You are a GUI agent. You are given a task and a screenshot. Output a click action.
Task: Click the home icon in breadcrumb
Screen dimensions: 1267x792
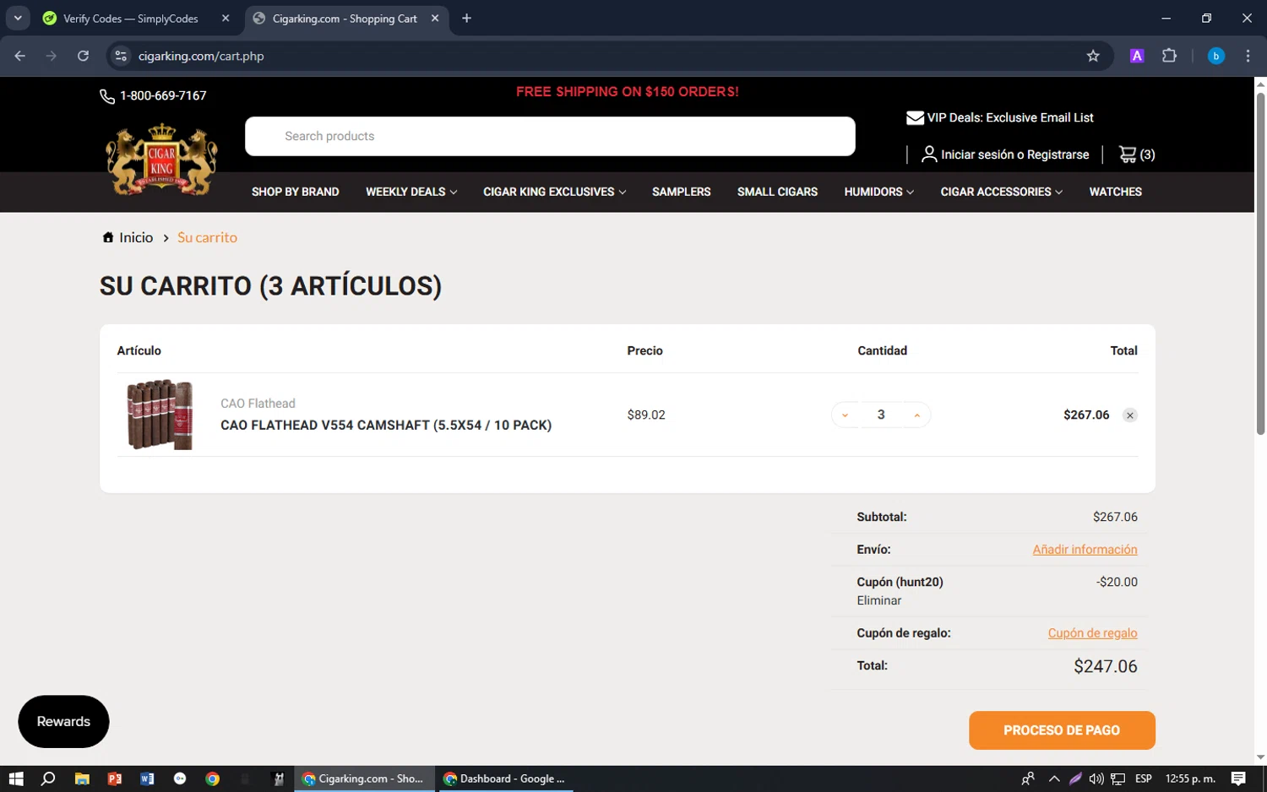click(x=108, y=237)
